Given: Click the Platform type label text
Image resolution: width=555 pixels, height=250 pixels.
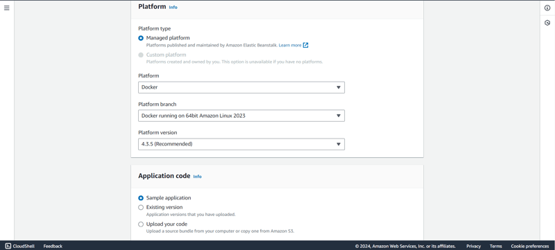Looking at the screenshot, I should pyautogui.click(x=154, y=28).
